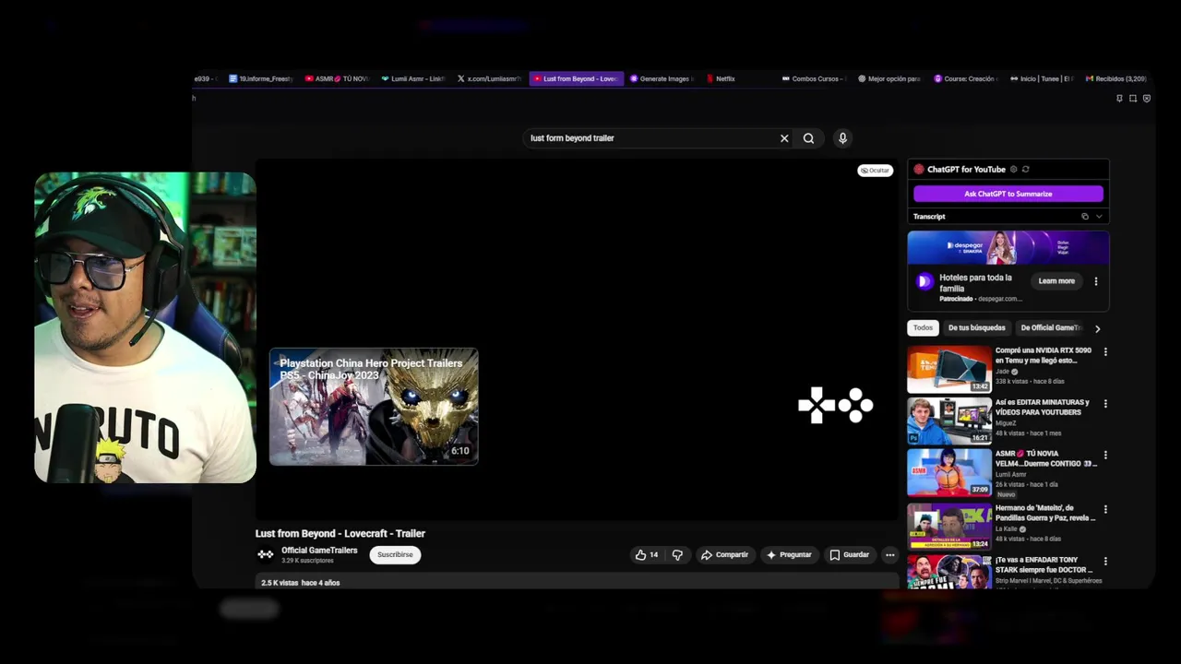Viewport: 1181px width, 664px height.
Task: Click the square icon at the browser bar's right end
Action: point(1133,99)
